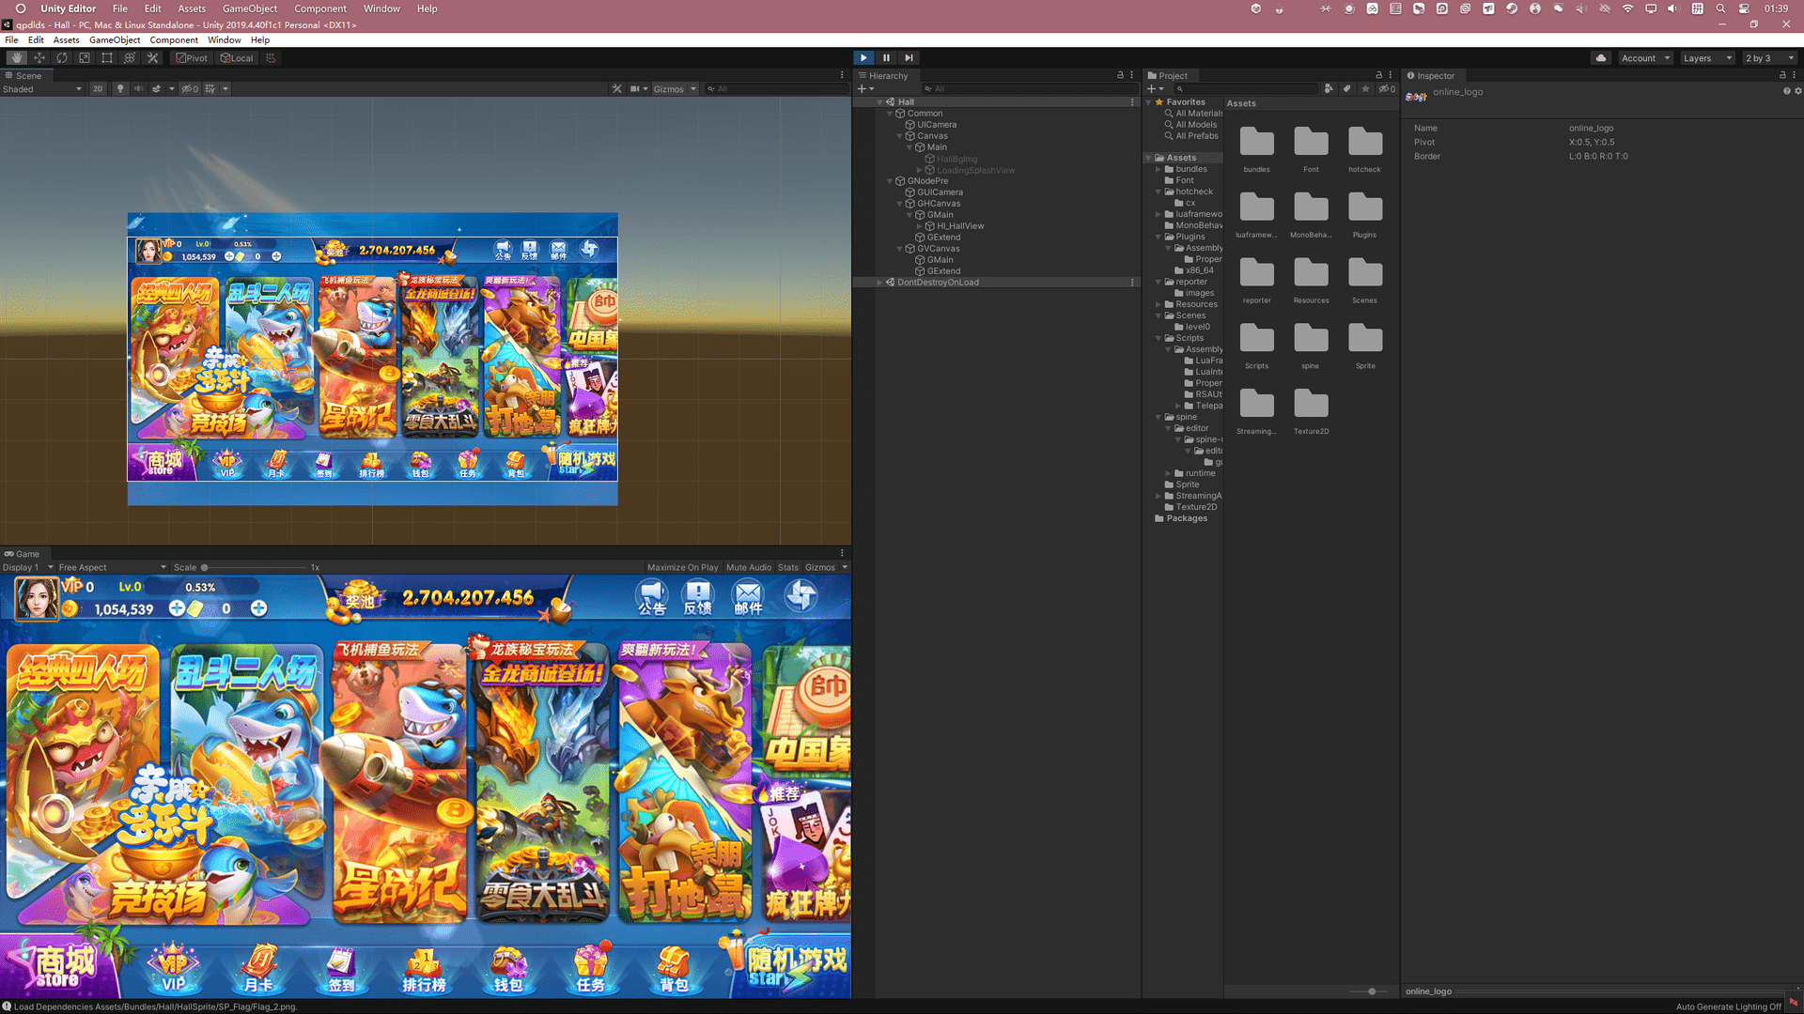Select the Hand tool in toolbar
Viewport: 1804px width, 1014px height.
(16, 58)
